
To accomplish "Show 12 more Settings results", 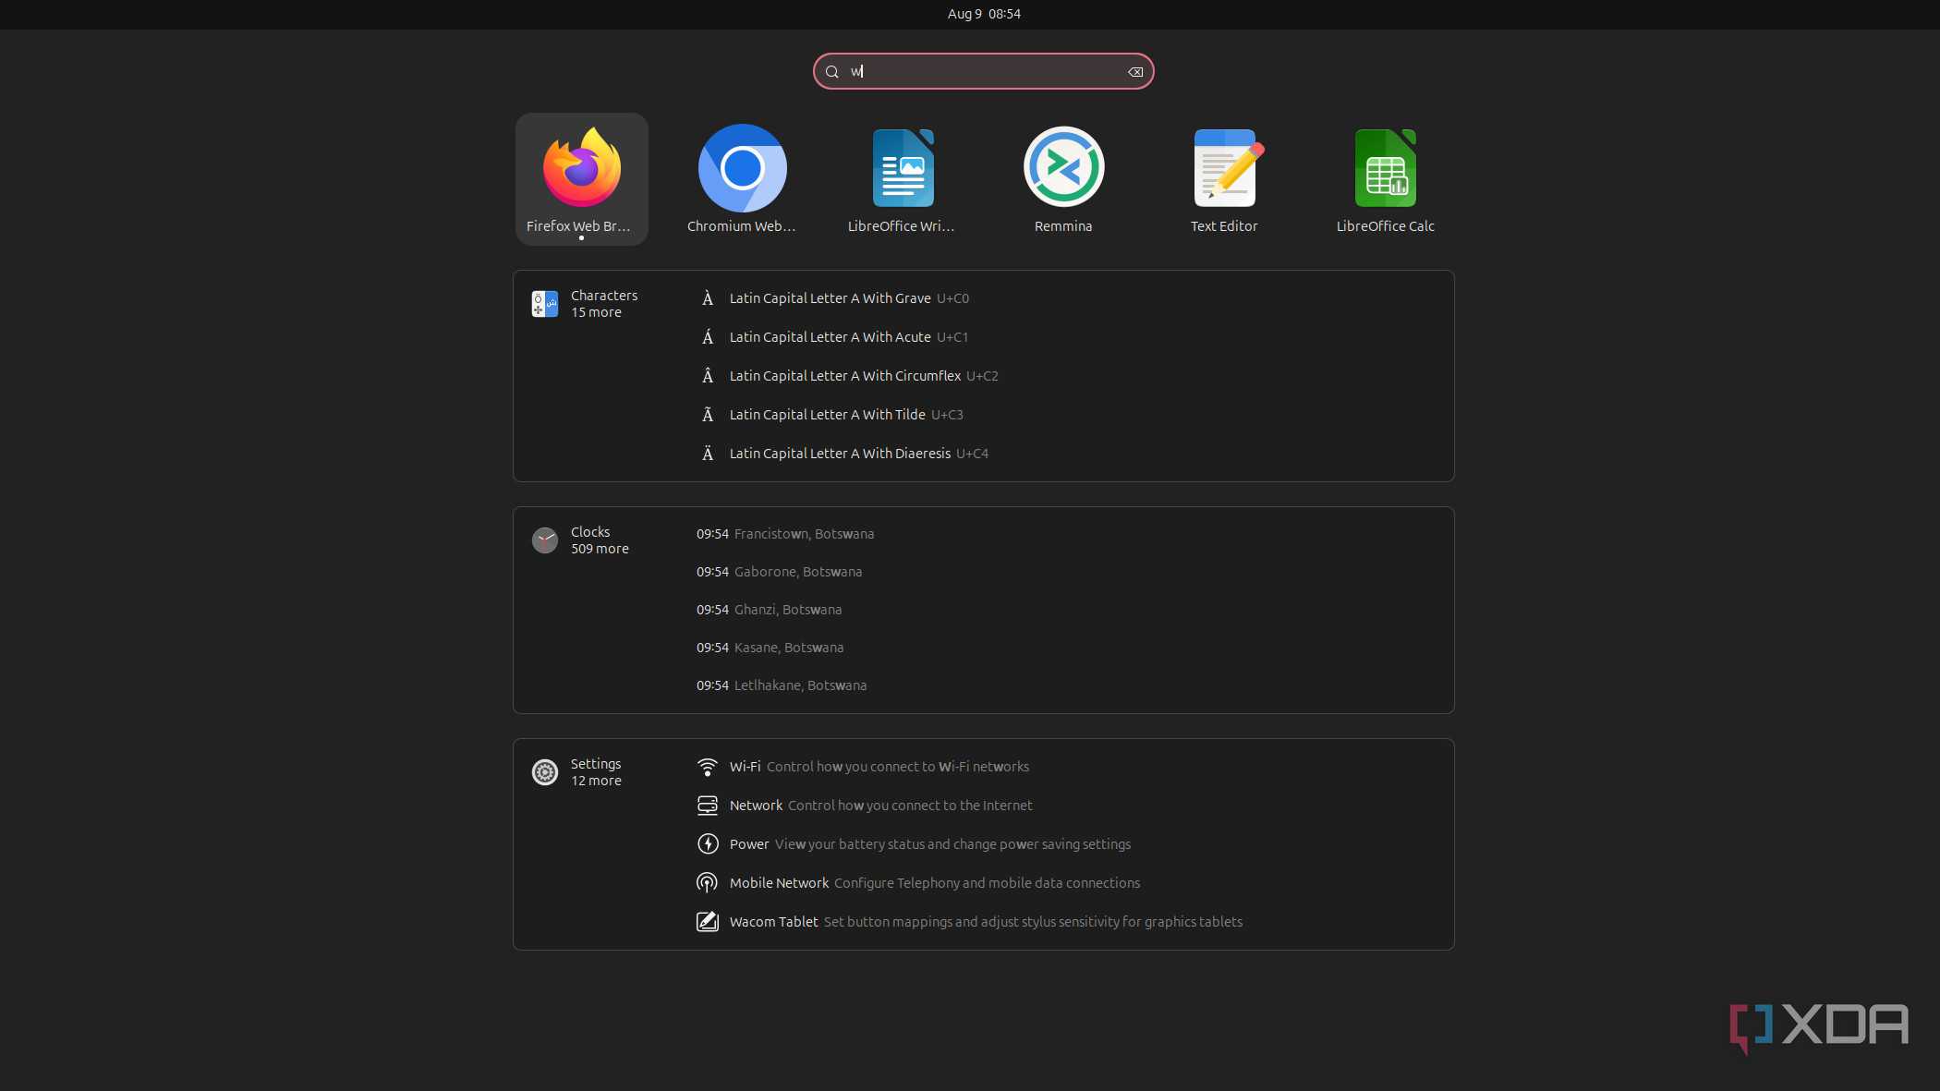I will pyautogui.click(x=596, y=781).
